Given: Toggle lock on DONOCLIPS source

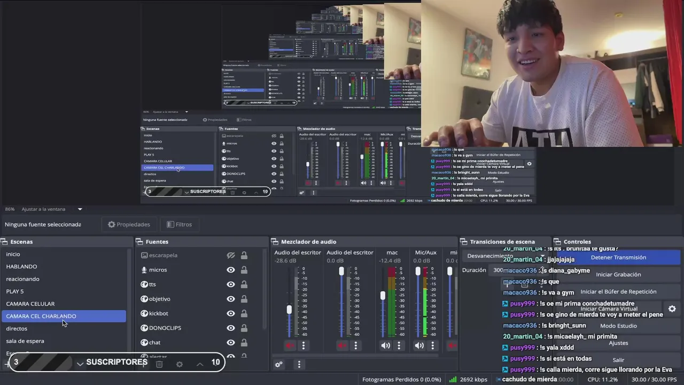Looking at the screenshot, I should [x=244, y=328].
